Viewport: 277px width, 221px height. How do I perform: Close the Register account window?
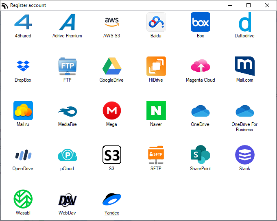[267, 5]
